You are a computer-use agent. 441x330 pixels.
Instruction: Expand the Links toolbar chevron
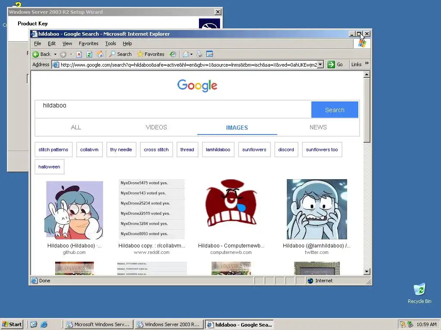pos(367,63)
